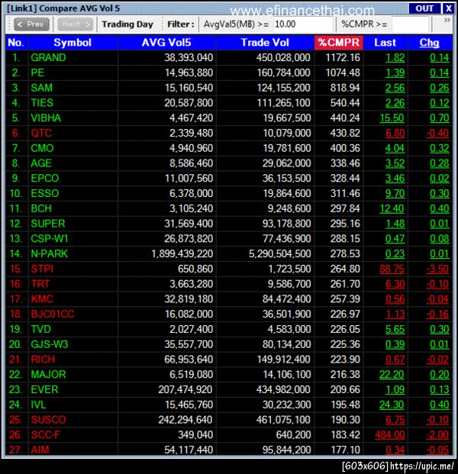Select the CMO symbol
458x474 pixels.
point(42,148)
